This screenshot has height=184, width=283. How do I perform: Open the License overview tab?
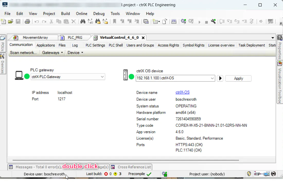click(221, 45)
